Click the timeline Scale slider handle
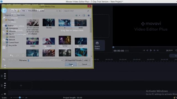The height and width of the screenshot is (99, 177). [20, 98]
